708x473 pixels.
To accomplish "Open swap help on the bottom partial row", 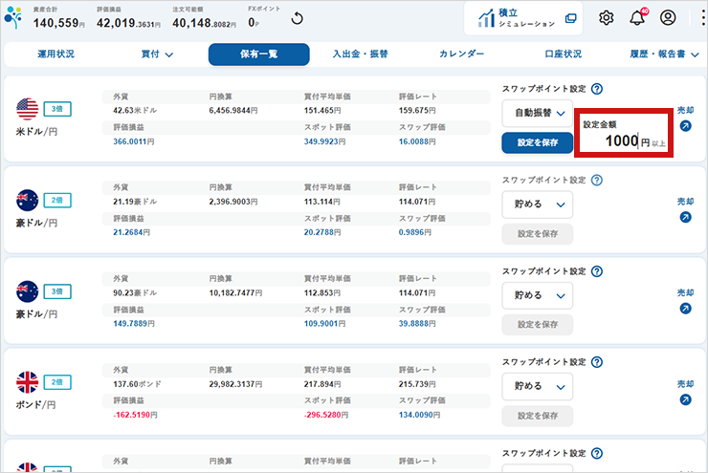I will 597,453.
